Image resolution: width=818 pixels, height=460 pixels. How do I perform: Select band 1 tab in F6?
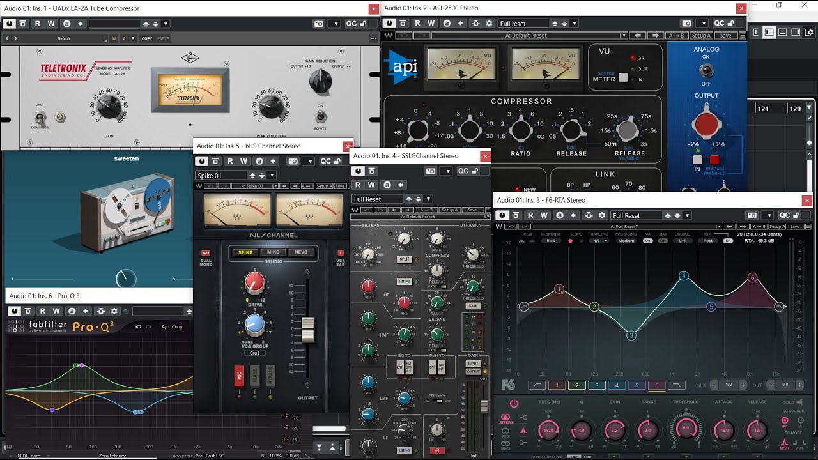pos(557,385)
